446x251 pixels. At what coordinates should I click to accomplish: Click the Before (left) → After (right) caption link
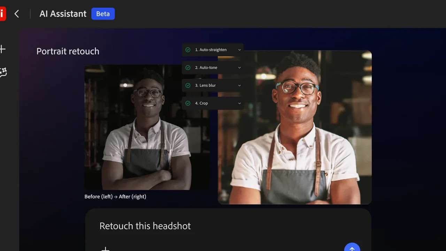tap(115, 196)
